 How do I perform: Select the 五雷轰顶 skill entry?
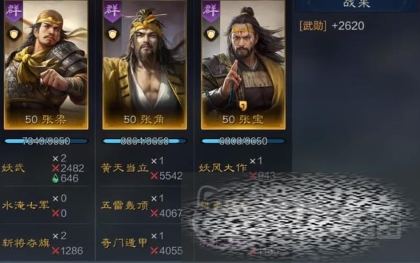pyautogui.click(x=125, y=205)
